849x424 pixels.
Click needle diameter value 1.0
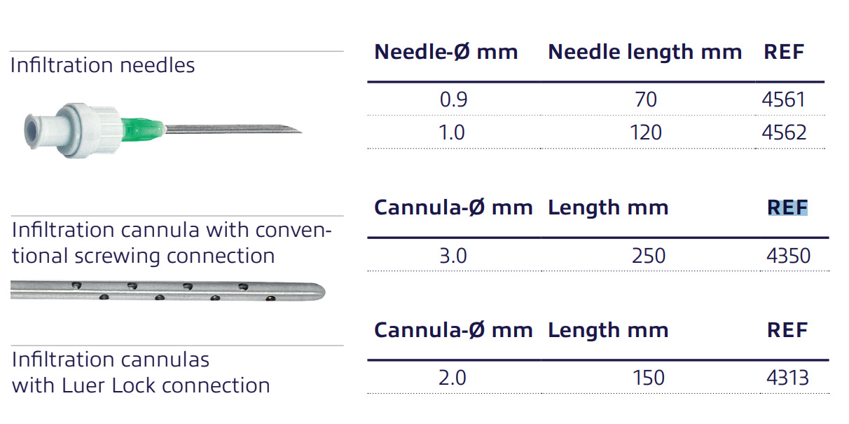click(452, 132)
